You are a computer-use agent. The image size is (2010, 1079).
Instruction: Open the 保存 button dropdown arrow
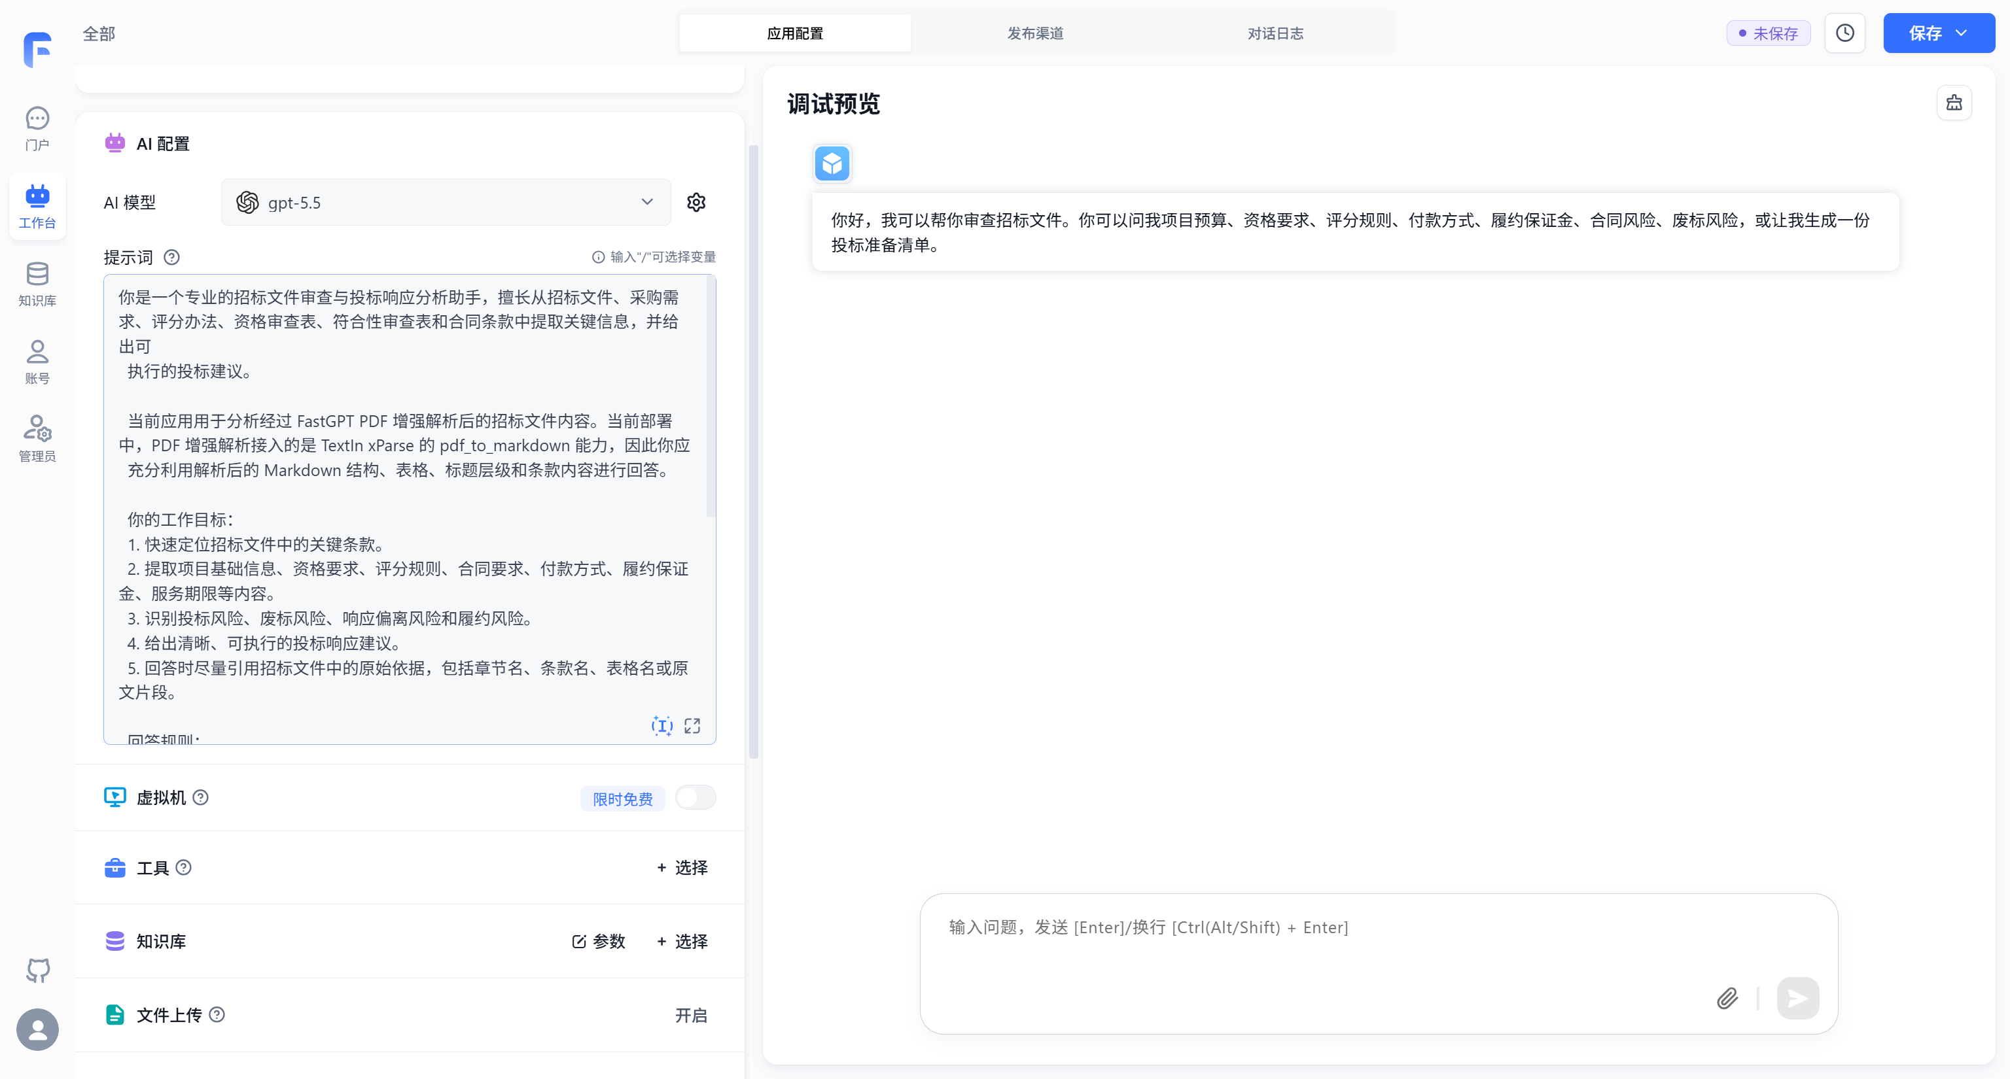point(1961,33)
